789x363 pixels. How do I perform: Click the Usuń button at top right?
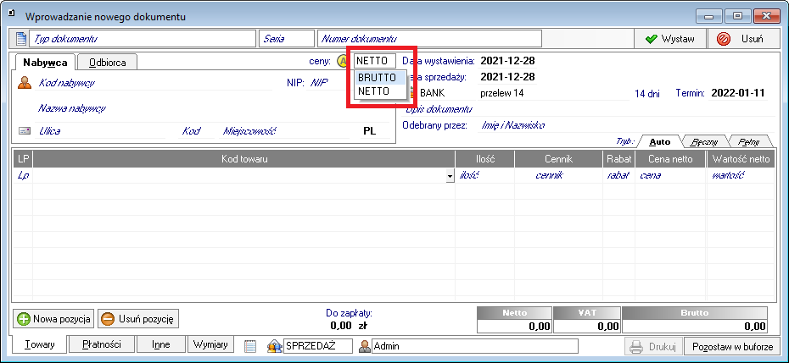click(742, 39)
